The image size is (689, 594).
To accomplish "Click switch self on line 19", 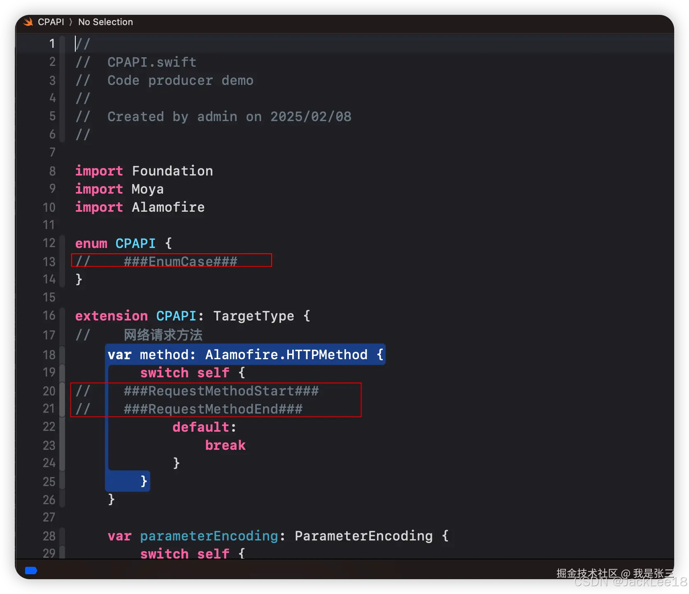I will click(185, 373).
